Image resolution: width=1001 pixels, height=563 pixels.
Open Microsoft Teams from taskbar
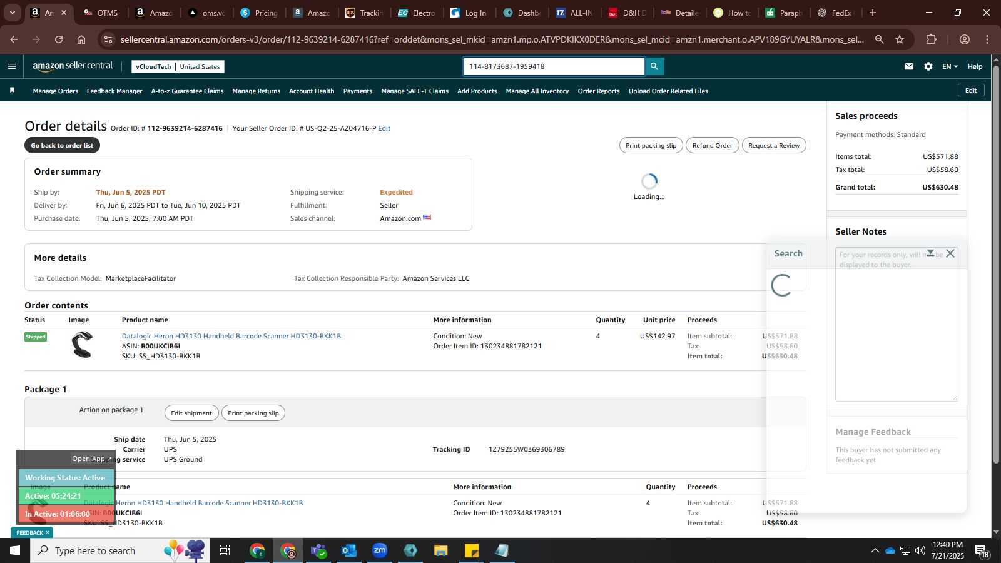point(318,550)
